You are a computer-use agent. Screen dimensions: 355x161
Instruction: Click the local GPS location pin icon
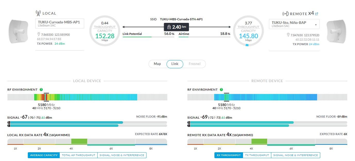[39, 34]
